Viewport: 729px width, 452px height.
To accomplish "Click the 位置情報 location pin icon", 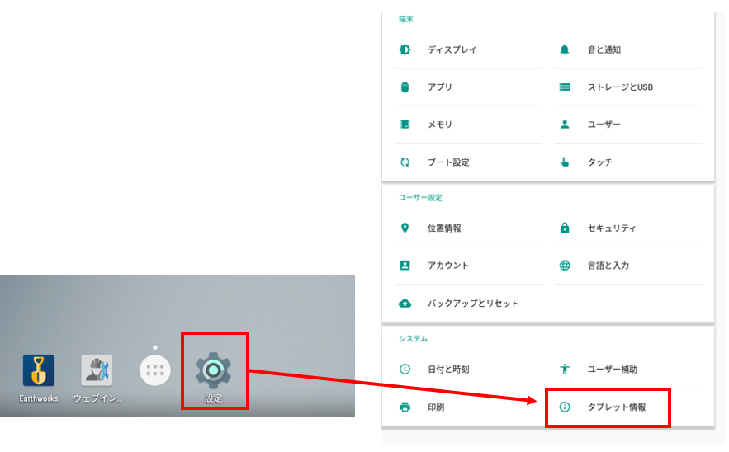I will click(x=405, y=228).
